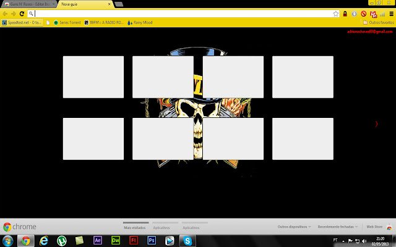Open the red padlock extension

pyautogui.click(x=345, y=14)
